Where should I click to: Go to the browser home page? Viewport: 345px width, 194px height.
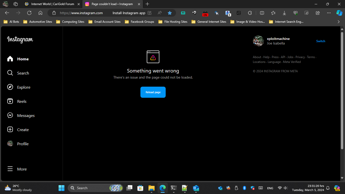[x=40, y=13]
